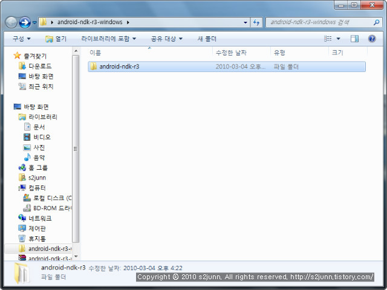Select the android-ndk-r3 folder in file list
The width and height of the screenshot is (387, 290).
click(227, 66)
